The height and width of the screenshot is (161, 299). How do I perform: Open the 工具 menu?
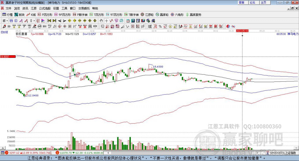65,8
